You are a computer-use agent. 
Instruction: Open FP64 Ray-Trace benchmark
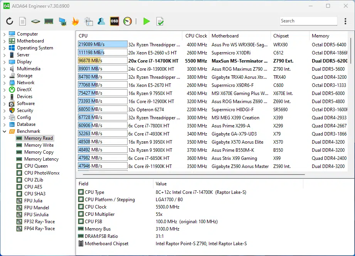40,229
